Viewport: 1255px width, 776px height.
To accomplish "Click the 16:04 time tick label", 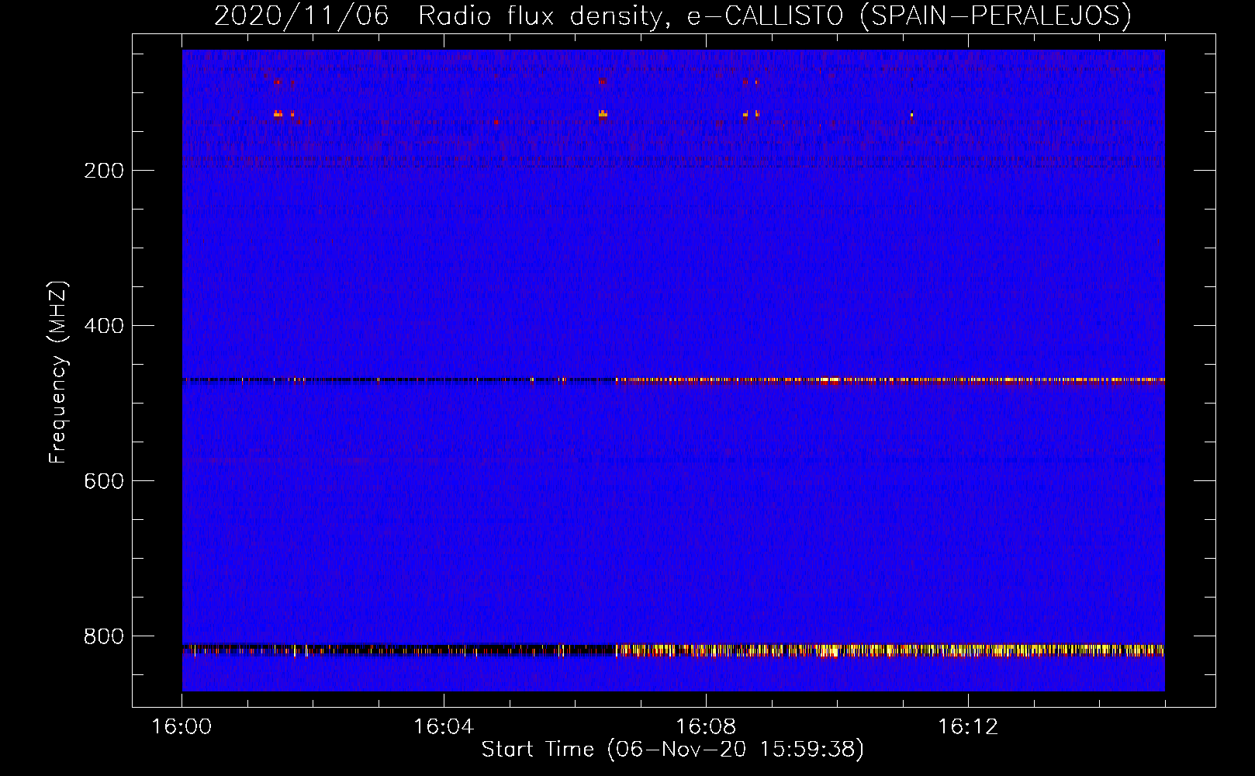I will tap(444, 727).
